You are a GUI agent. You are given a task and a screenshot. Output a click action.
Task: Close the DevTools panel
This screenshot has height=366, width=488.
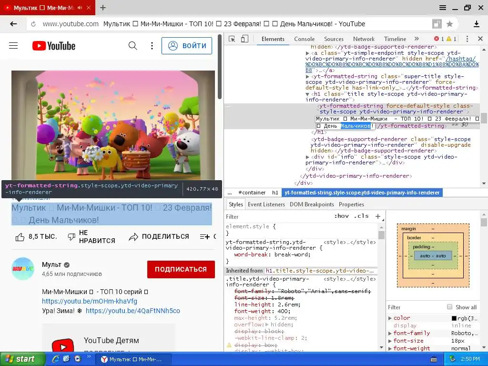tap(480, 39)
